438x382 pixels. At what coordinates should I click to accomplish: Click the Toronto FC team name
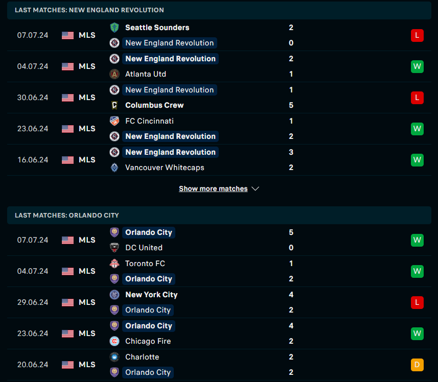tap(145, 264)
